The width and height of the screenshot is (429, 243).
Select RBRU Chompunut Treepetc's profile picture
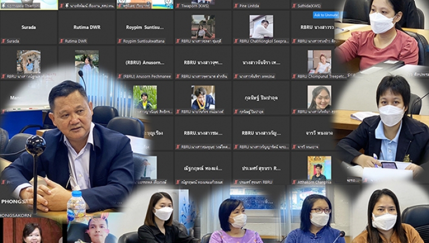(x=319, y=61)
